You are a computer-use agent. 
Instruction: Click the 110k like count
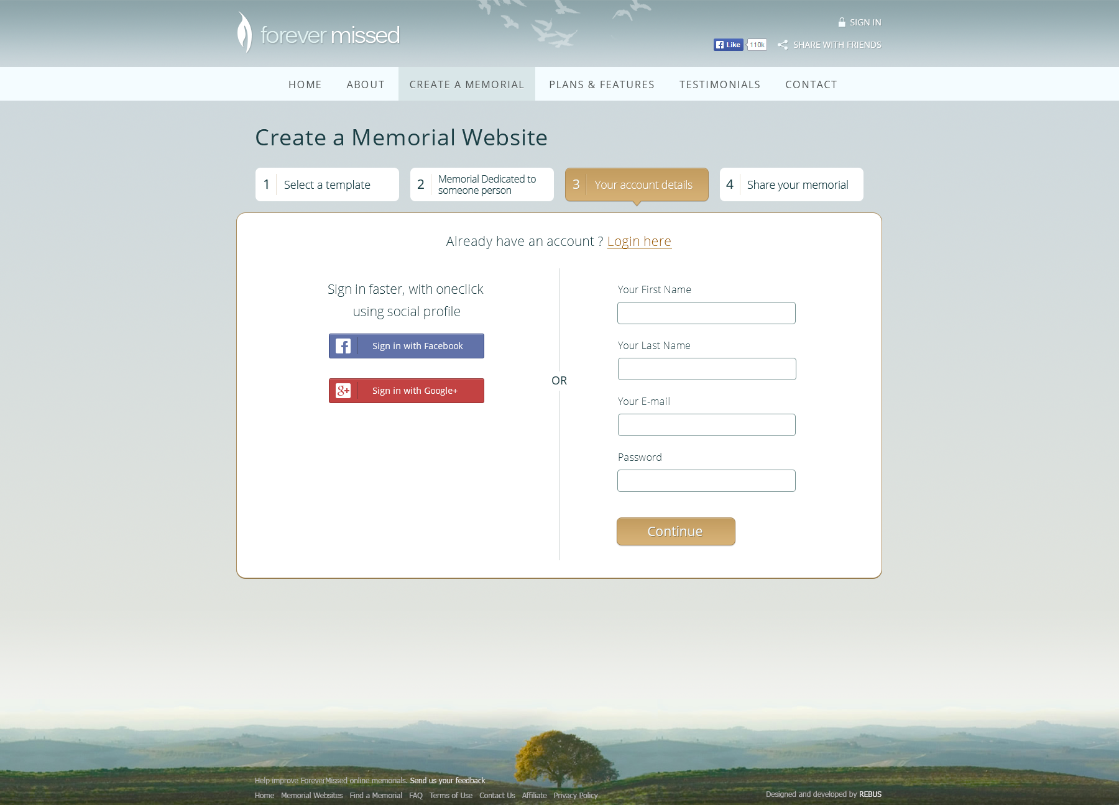coord(757,45)
